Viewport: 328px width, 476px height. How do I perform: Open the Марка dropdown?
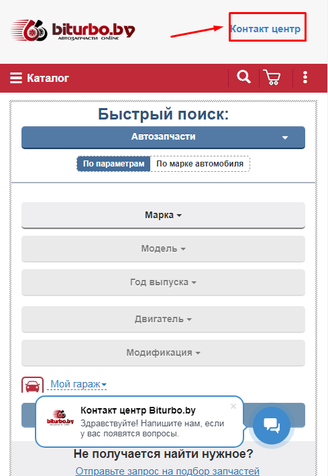click(163, 216)
